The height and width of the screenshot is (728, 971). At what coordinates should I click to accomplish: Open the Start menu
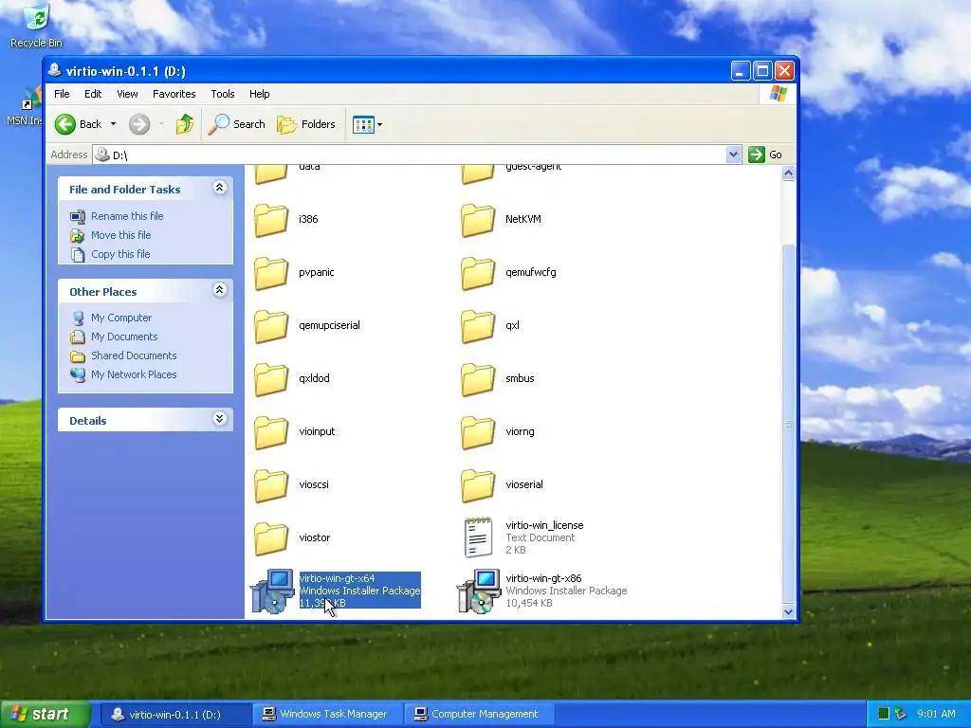46,715
